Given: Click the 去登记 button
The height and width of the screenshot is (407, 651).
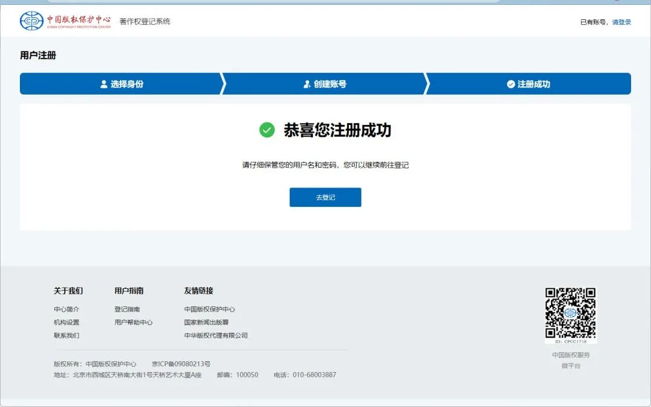Looking at the screenshot, I should pyautogui.click(x=325, y=197).
